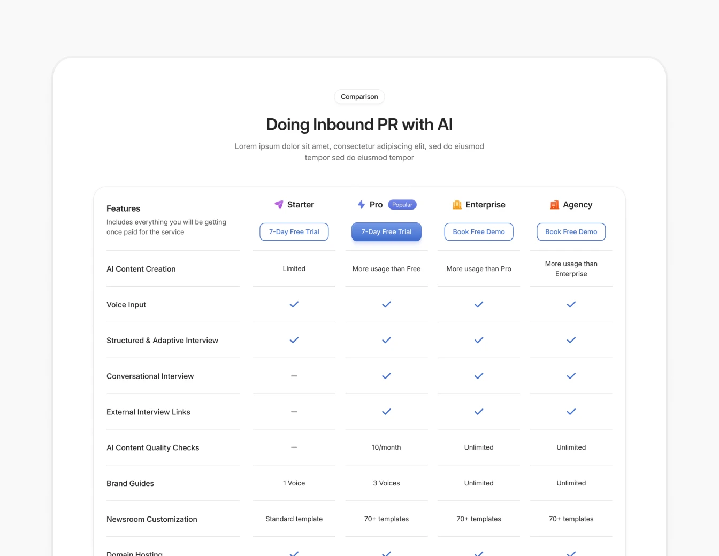Select the Brand Guides feature label
The image size is (719, 556).
[x=130, y=483]
